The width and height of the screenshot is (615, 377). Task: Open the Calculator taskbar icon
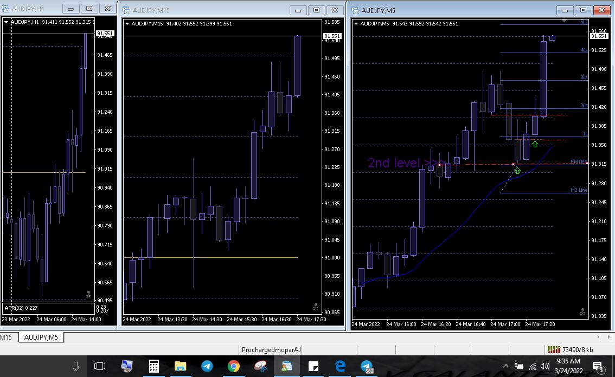pyautogui.click(x=154, y=366)
